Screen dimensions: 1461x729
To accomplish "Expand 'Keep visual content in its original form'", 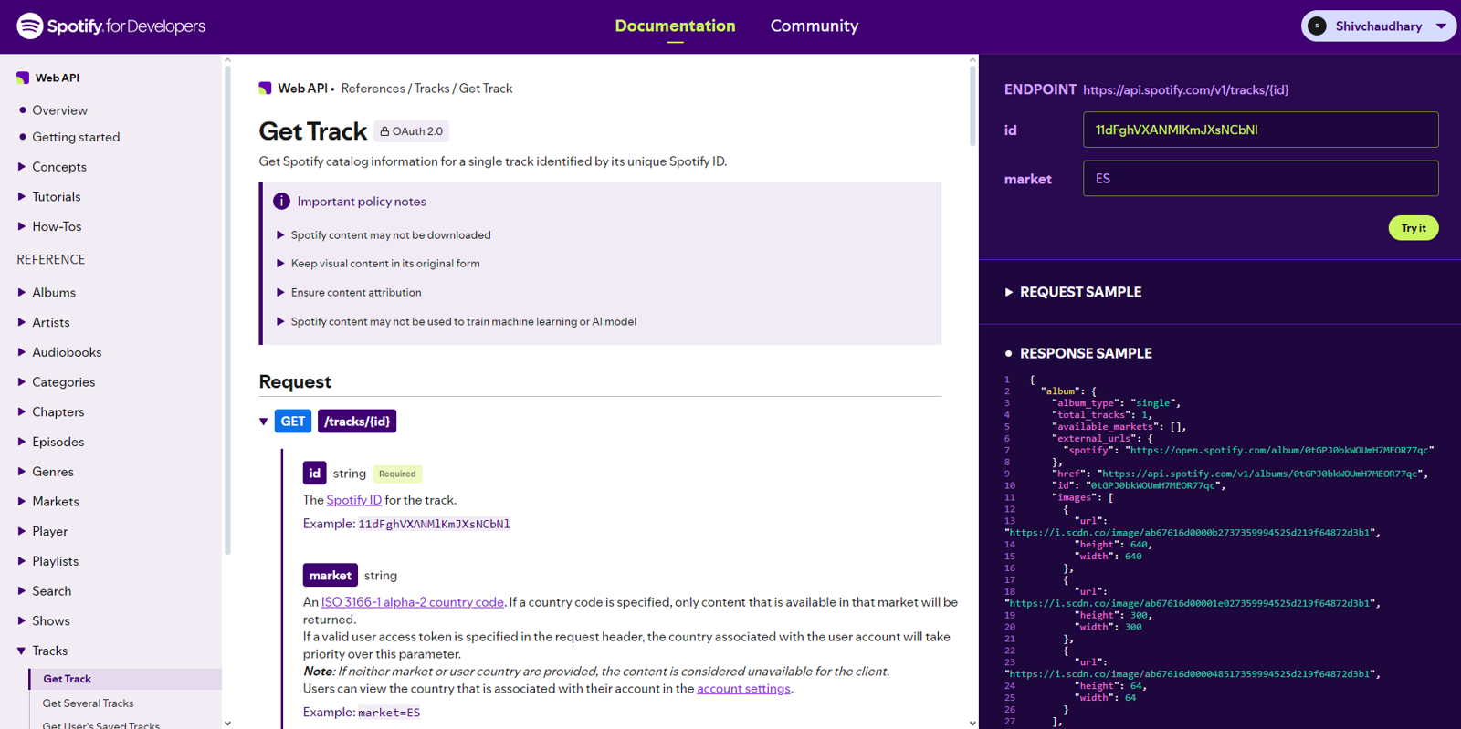I will coord(378,264).
